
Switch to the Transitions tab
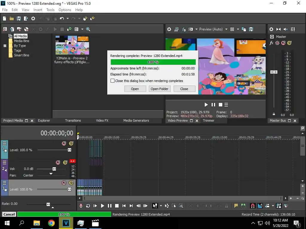pos(73,120)
